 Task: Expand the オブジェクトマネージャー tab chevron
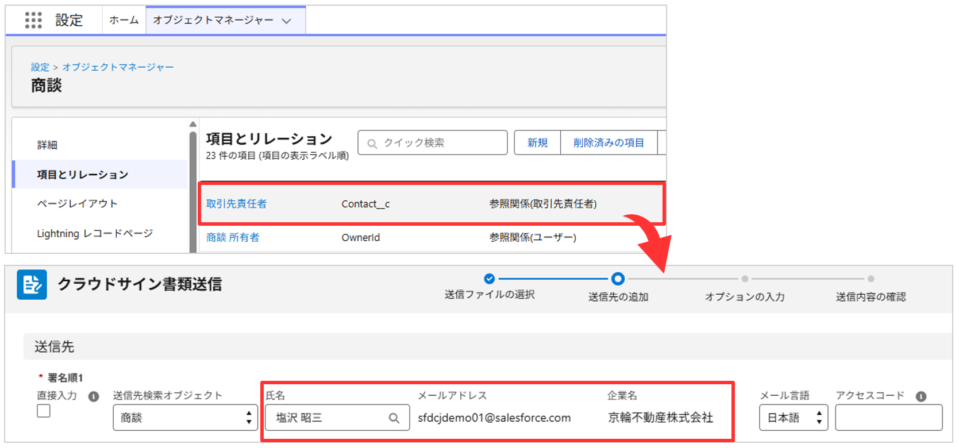coord(286,21)
